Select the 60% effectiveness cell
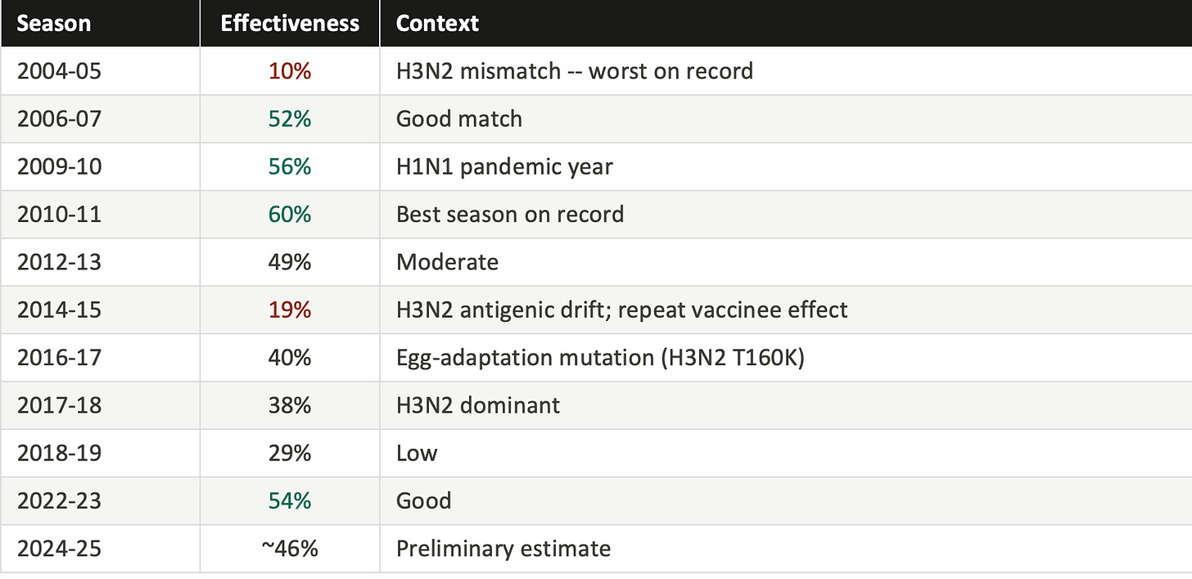This screenshot has width=1192, height=579. tap(290, 214)
